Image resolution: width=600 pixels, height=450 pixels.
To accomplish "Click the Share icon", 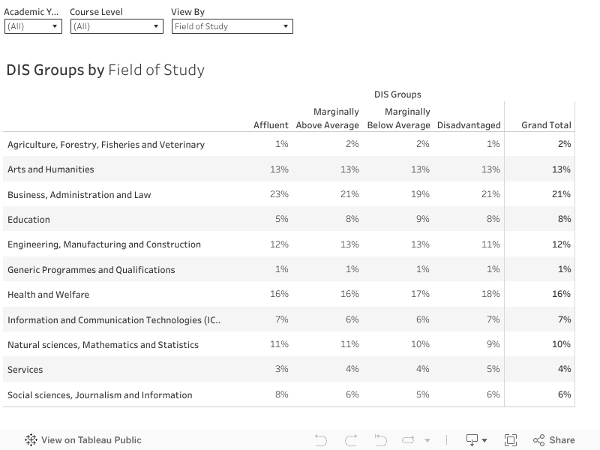I will [x=538, y=440].
